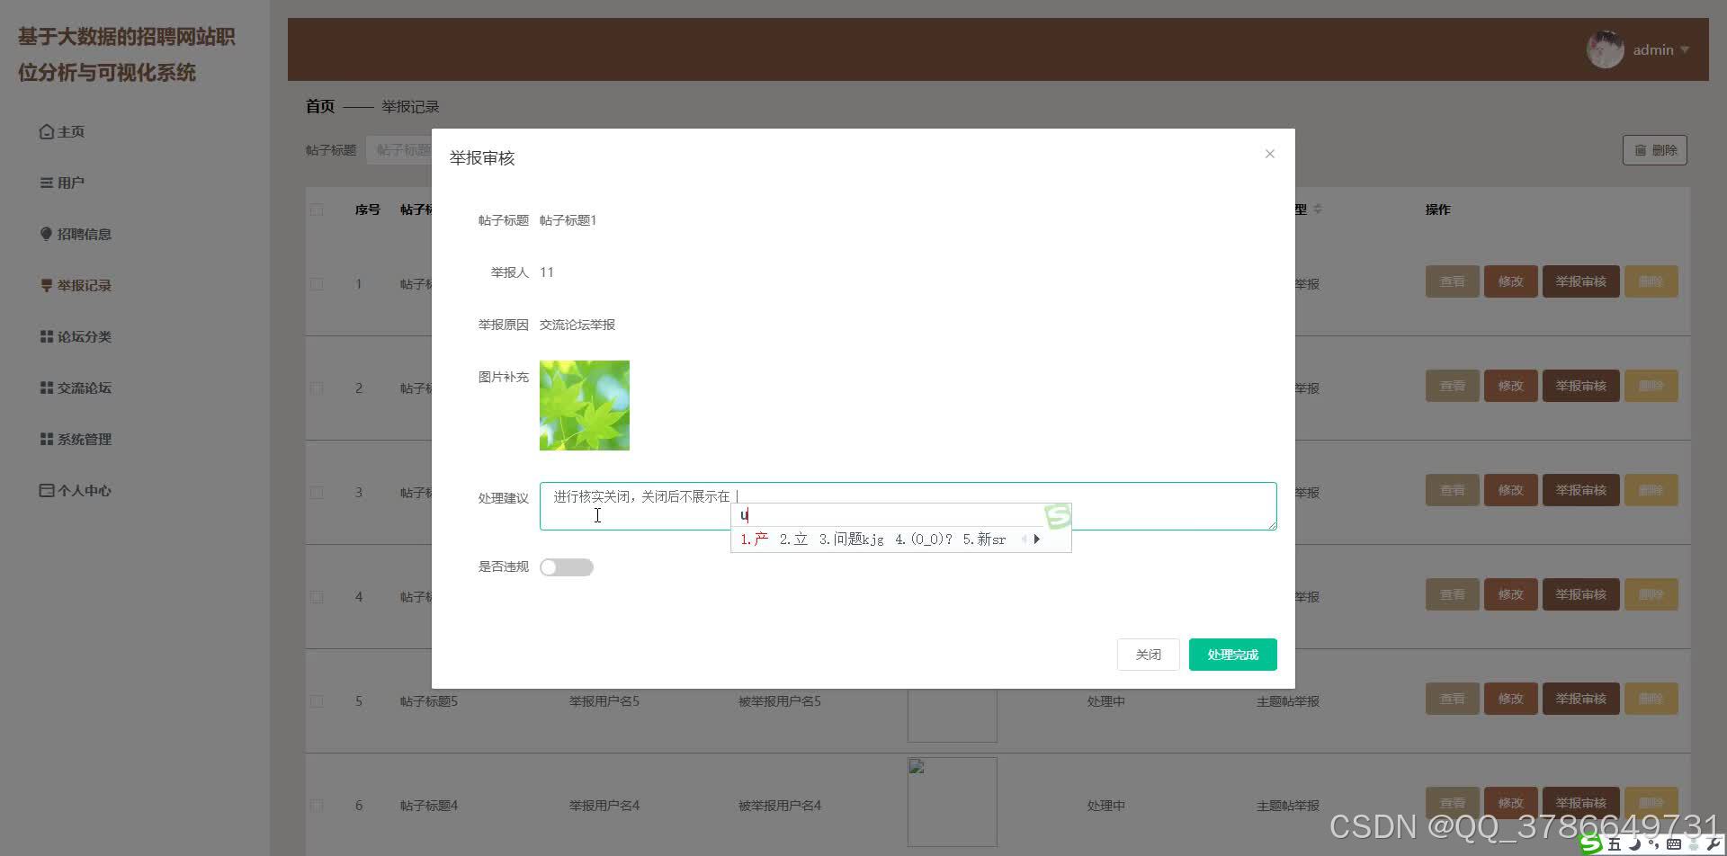
Task: Click 修改 button in row 2
Action: click(1510, 386)
